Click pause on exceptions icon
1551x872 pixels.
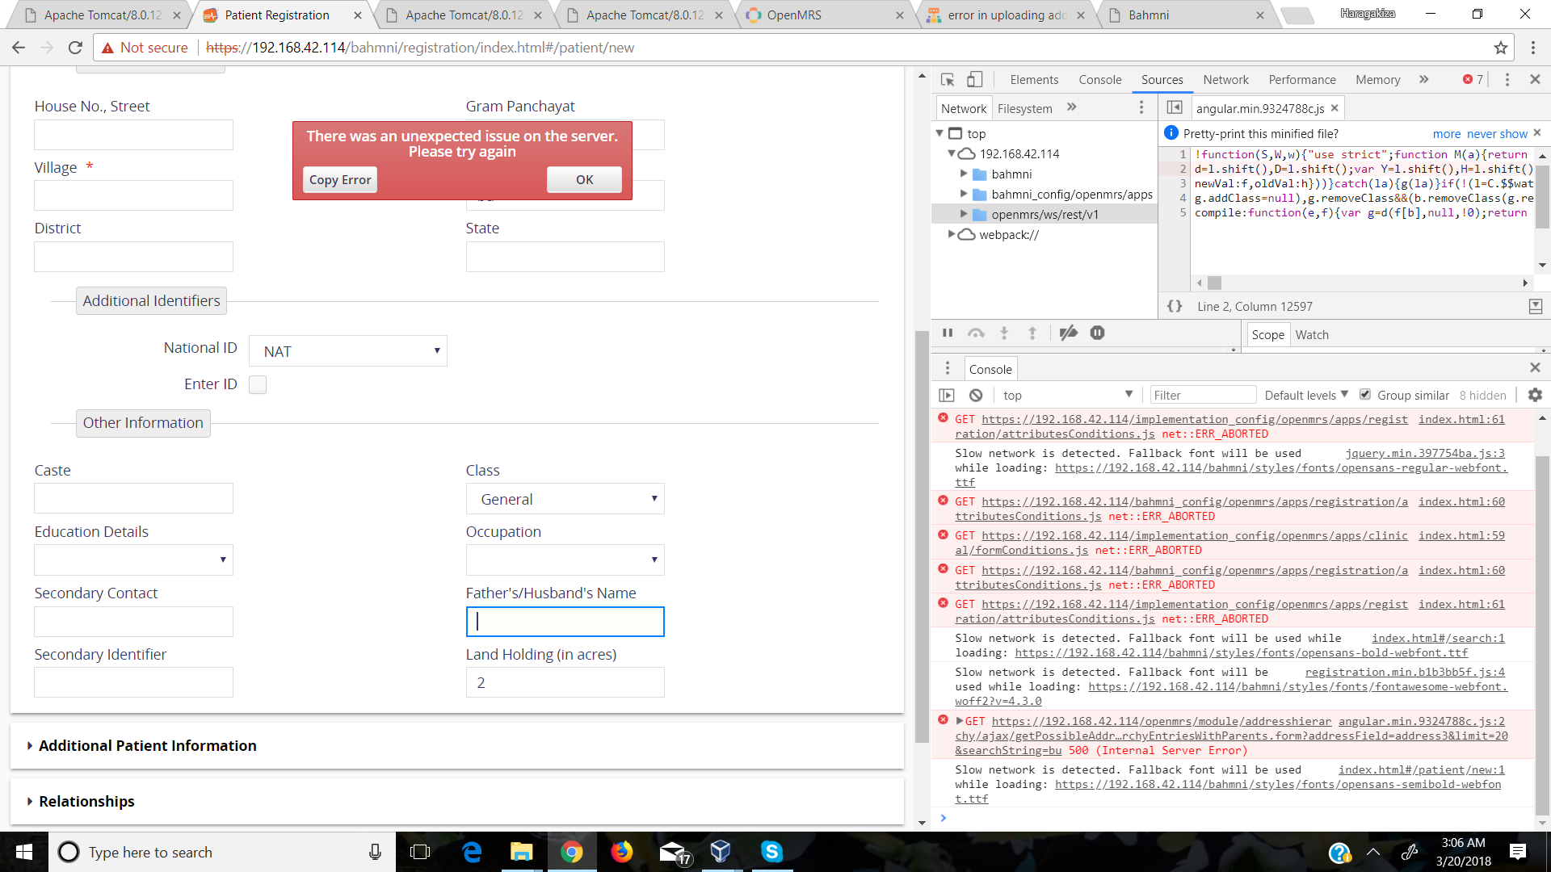[1097, 333]
